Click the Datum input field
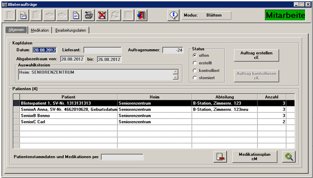This screenshot has height=178, width=313. [x=44, y=50]
